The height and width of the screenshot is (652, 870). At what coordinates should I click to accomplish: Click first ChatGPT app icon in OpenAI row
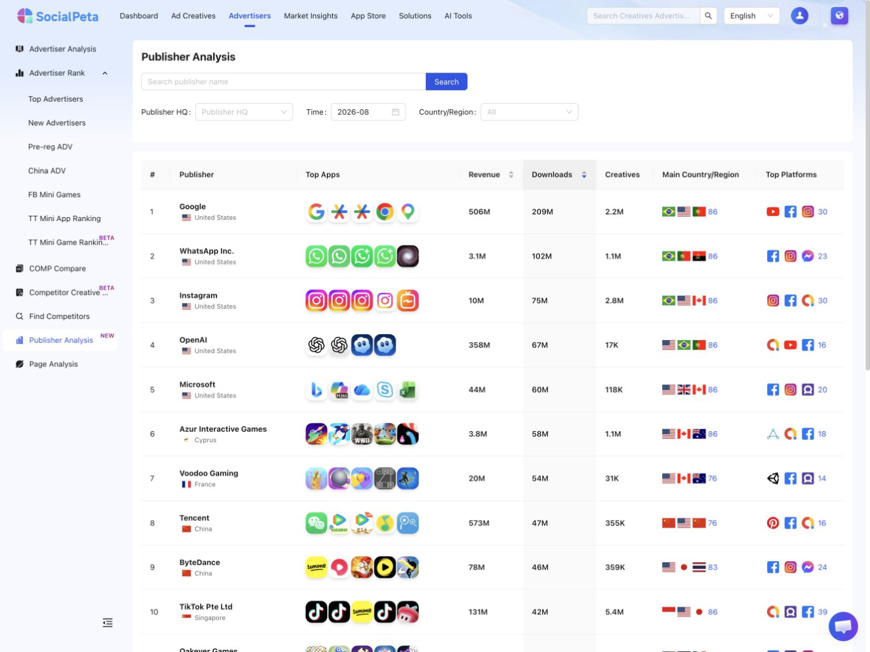pyautogui.click(x=316, y=345)
